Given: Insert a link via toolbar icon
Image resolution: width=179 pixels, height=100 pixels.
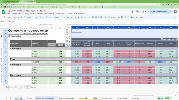Looking at the screenshot, I should tap(119, 17).
